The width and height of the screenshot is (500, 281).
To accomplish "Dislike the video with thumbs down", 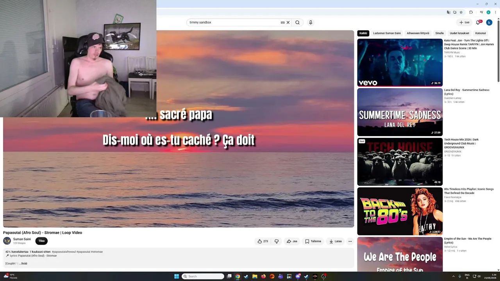I will tap(277, 241).
